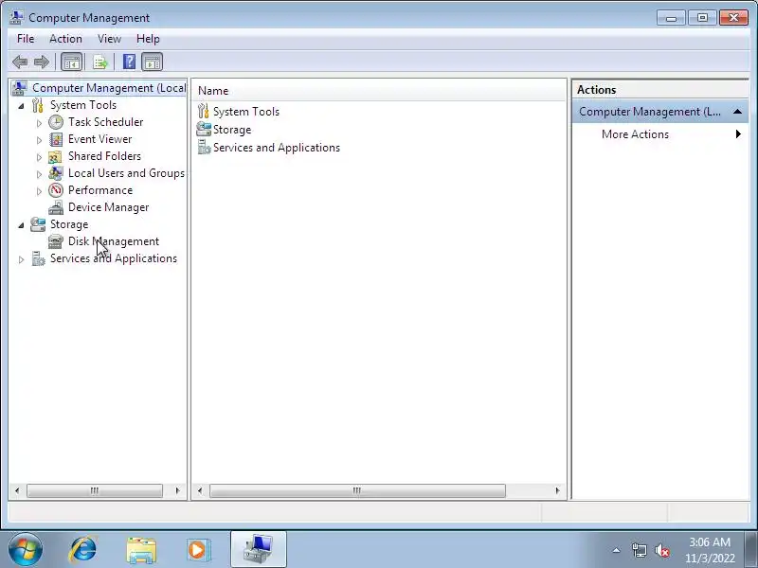The height and width of the screenshot is (568, 758).
Task: Click the taskbar clock showing 3:06 AM
Action: click(x=710, y=550)
